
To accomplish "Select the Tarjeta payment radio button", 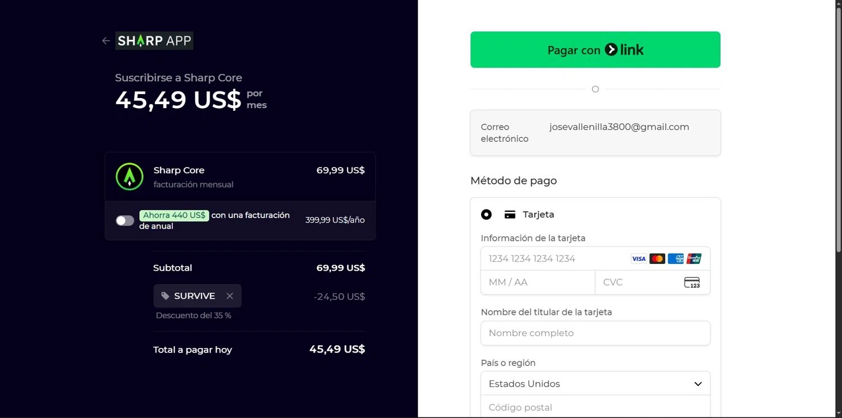I will (x=486, y=215).
